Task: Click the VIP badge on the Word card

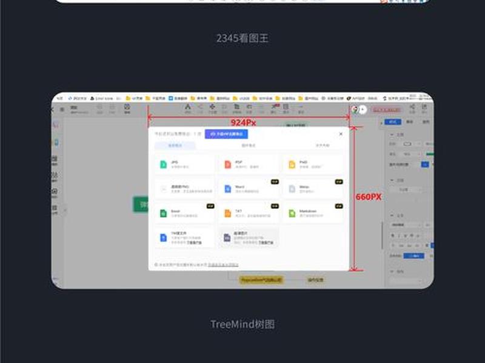Action: pyautogui.click(x=275, y=182)
